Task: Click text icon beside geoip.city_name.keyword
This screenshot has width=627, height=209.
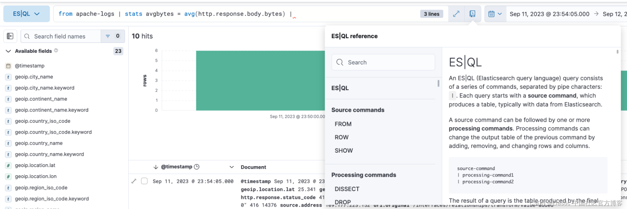Action: pyautogui.click(x=8, y=88)
